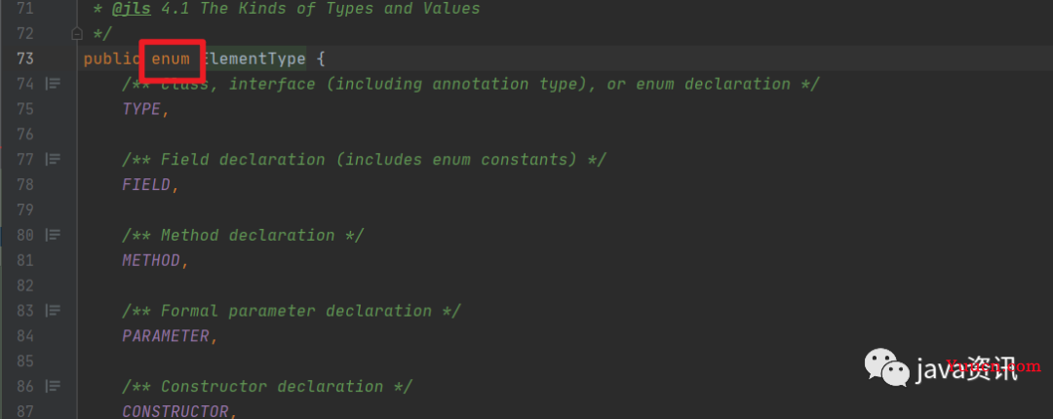Click the WeChat logo watermark
1053x419 pixels.
(886, 366)
